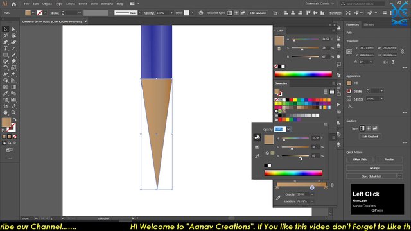Switch Swatches panel to list view
The image size is (411, 231).
(x=326, y=91)
